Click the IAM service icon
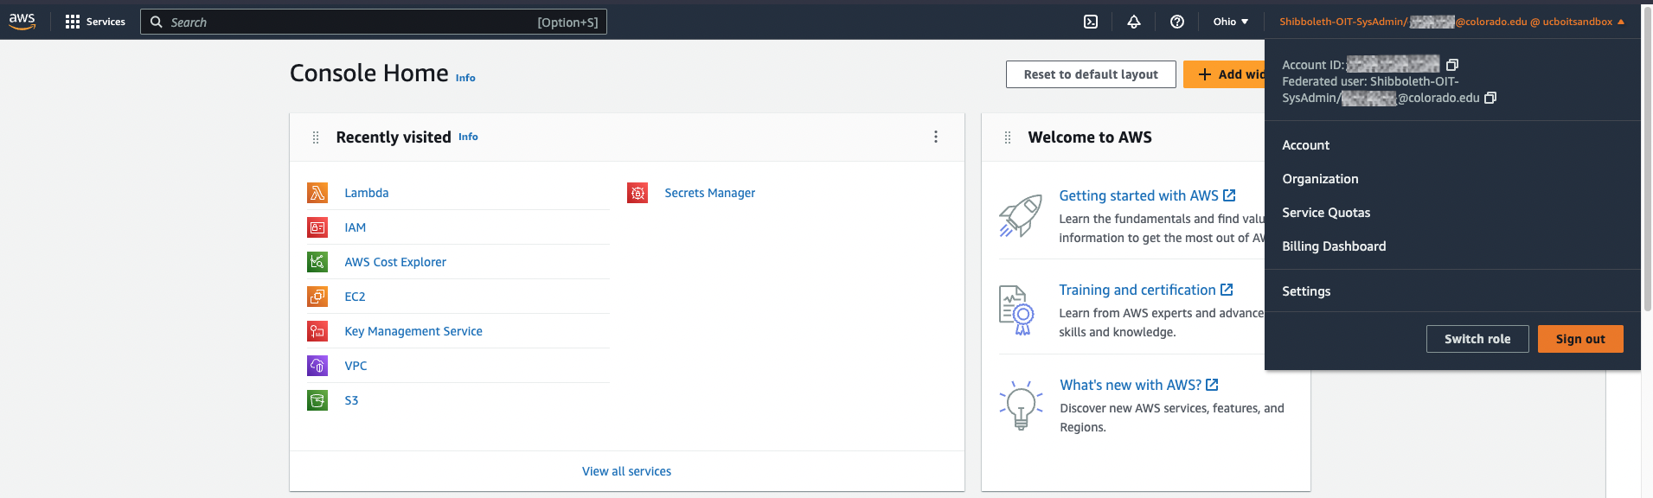The height and width of the screenshot is (498, 1653). pyautogui.click(x=317, y=227)
